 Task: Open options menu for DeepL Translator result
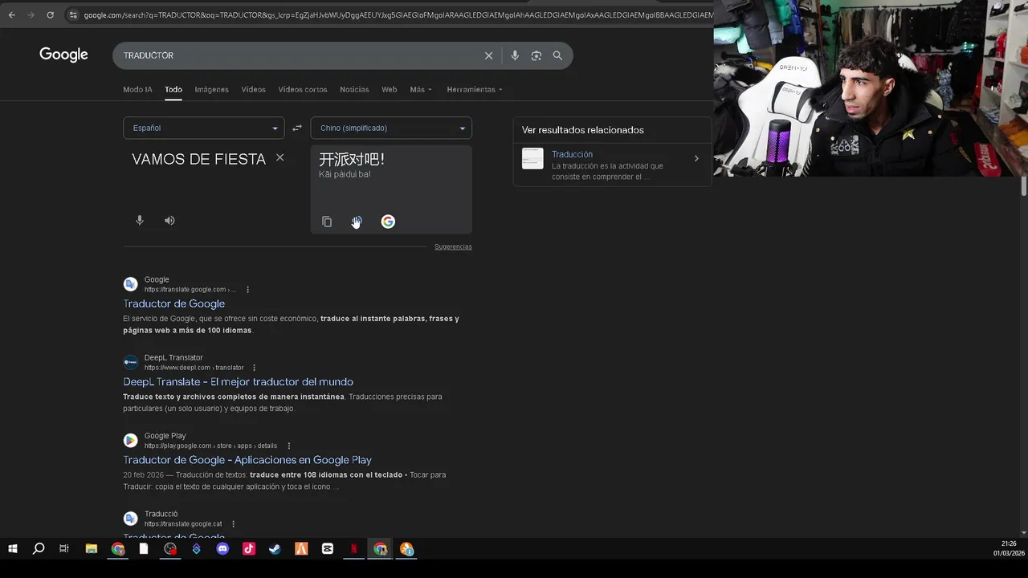(254, 368)
